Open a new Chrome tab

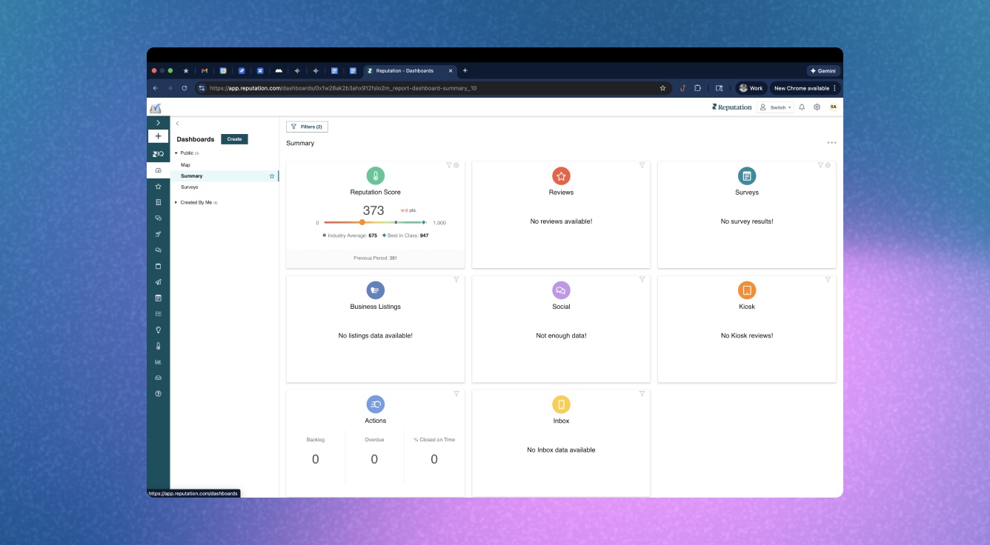(x=465, y=71)
